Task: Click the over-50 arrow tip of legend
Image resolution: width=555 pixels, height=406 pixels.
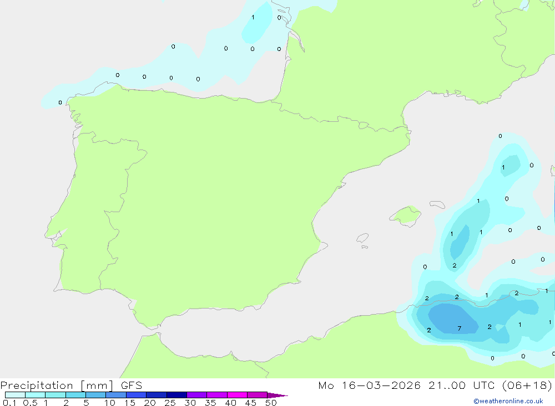Action: pos(277,395)
